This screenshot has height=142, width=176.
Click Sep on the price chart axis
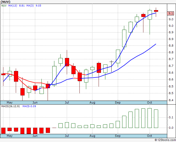pyautogui.click(x=118, y=102)
